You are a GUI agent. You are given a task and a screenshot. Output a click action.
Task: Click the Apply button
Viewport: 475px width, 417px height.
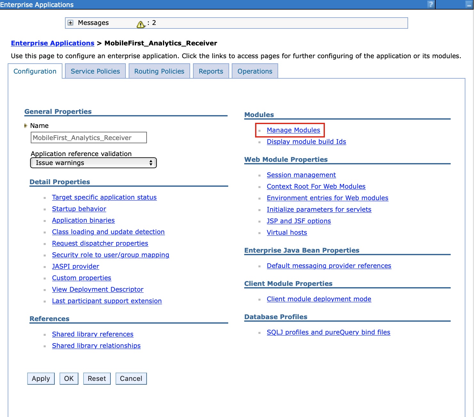click(41, 379)
